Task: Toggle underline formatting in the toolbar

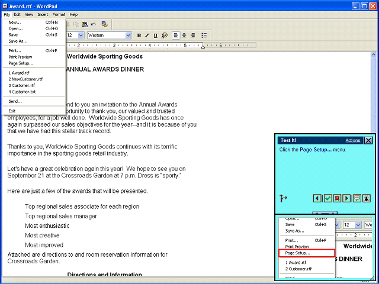Action: [x=155, y=35]
